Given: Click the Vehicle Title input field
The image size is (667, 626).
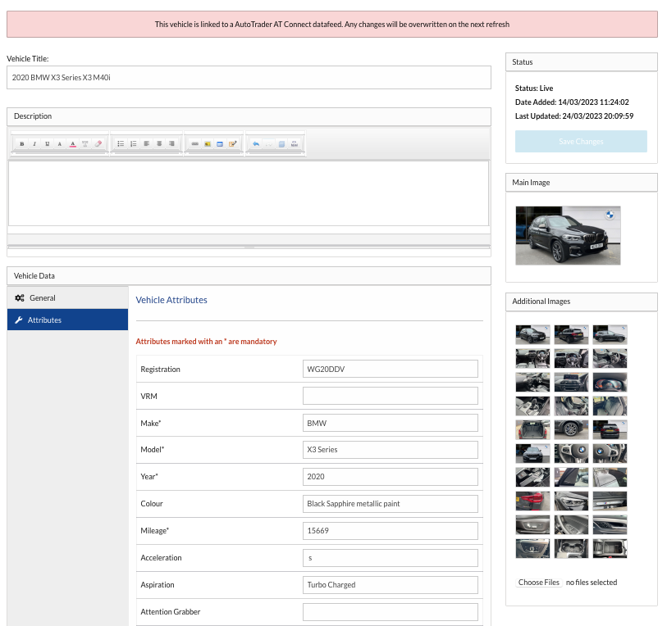Looking at the screenshot, I should [x=249, y=77].
